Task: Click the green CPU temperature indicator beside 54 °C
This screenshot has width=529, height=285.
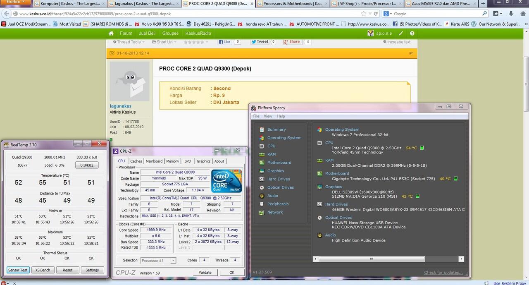Action: point(422,148)
